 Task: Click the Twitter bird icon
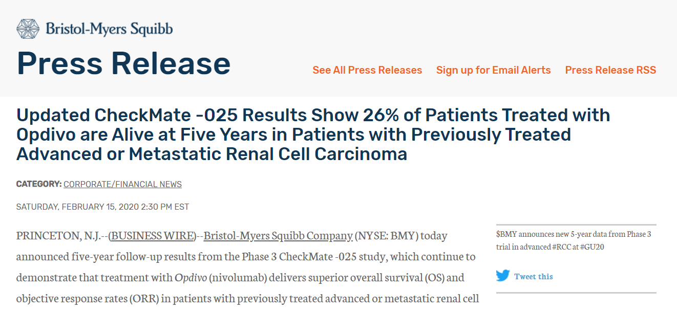pos(503,276)
